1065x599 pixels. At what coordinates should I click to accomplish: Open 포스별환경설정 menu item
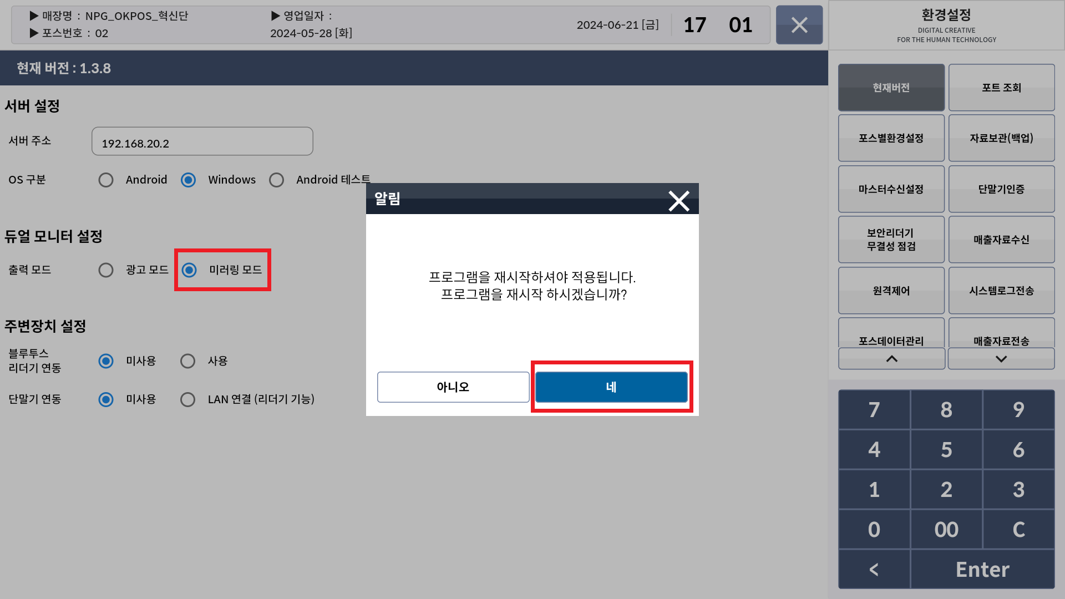pos(891,138)
